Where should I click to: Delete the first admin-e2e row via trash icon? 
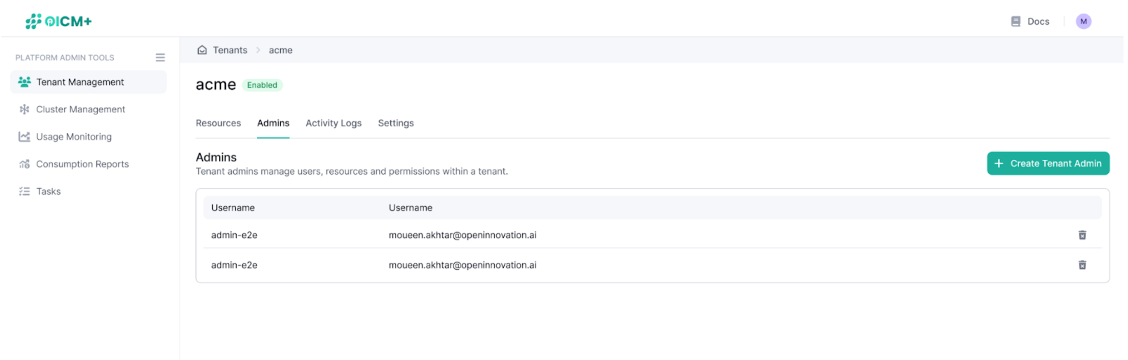coord(1082,235)
